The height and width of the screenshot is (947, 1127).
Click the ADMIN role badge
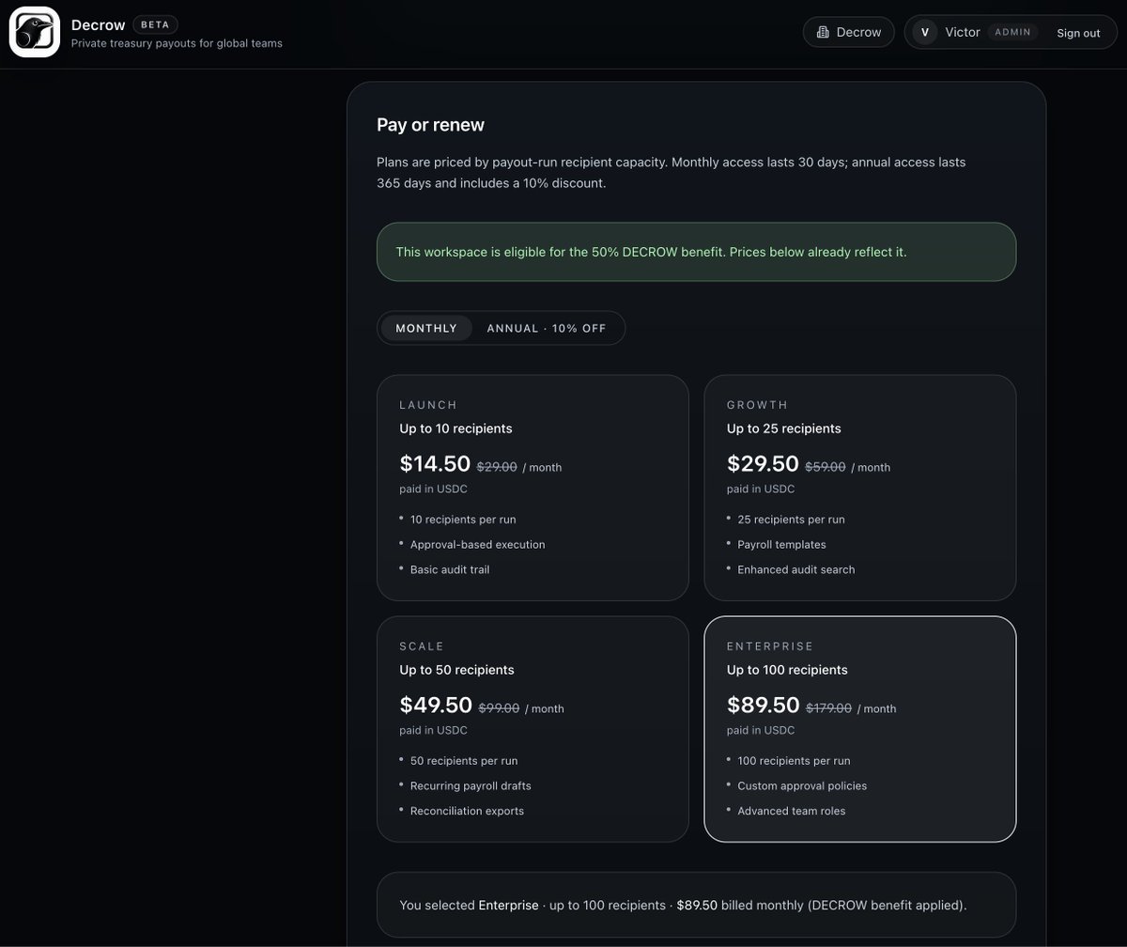click(x=1012, y=32)
